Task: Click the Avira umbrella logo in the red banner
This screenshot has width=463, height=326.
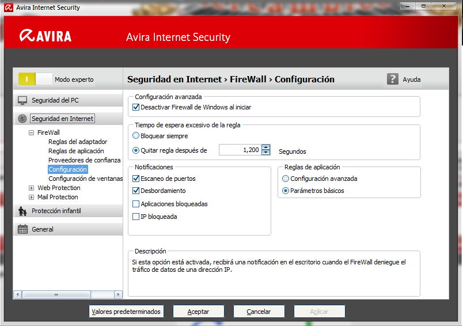Action: click(x=27, y=36)
